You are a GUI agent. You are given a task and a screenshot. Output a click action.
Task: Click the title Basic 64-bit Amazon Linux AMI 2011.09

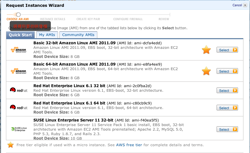click(x=74, y=64)
